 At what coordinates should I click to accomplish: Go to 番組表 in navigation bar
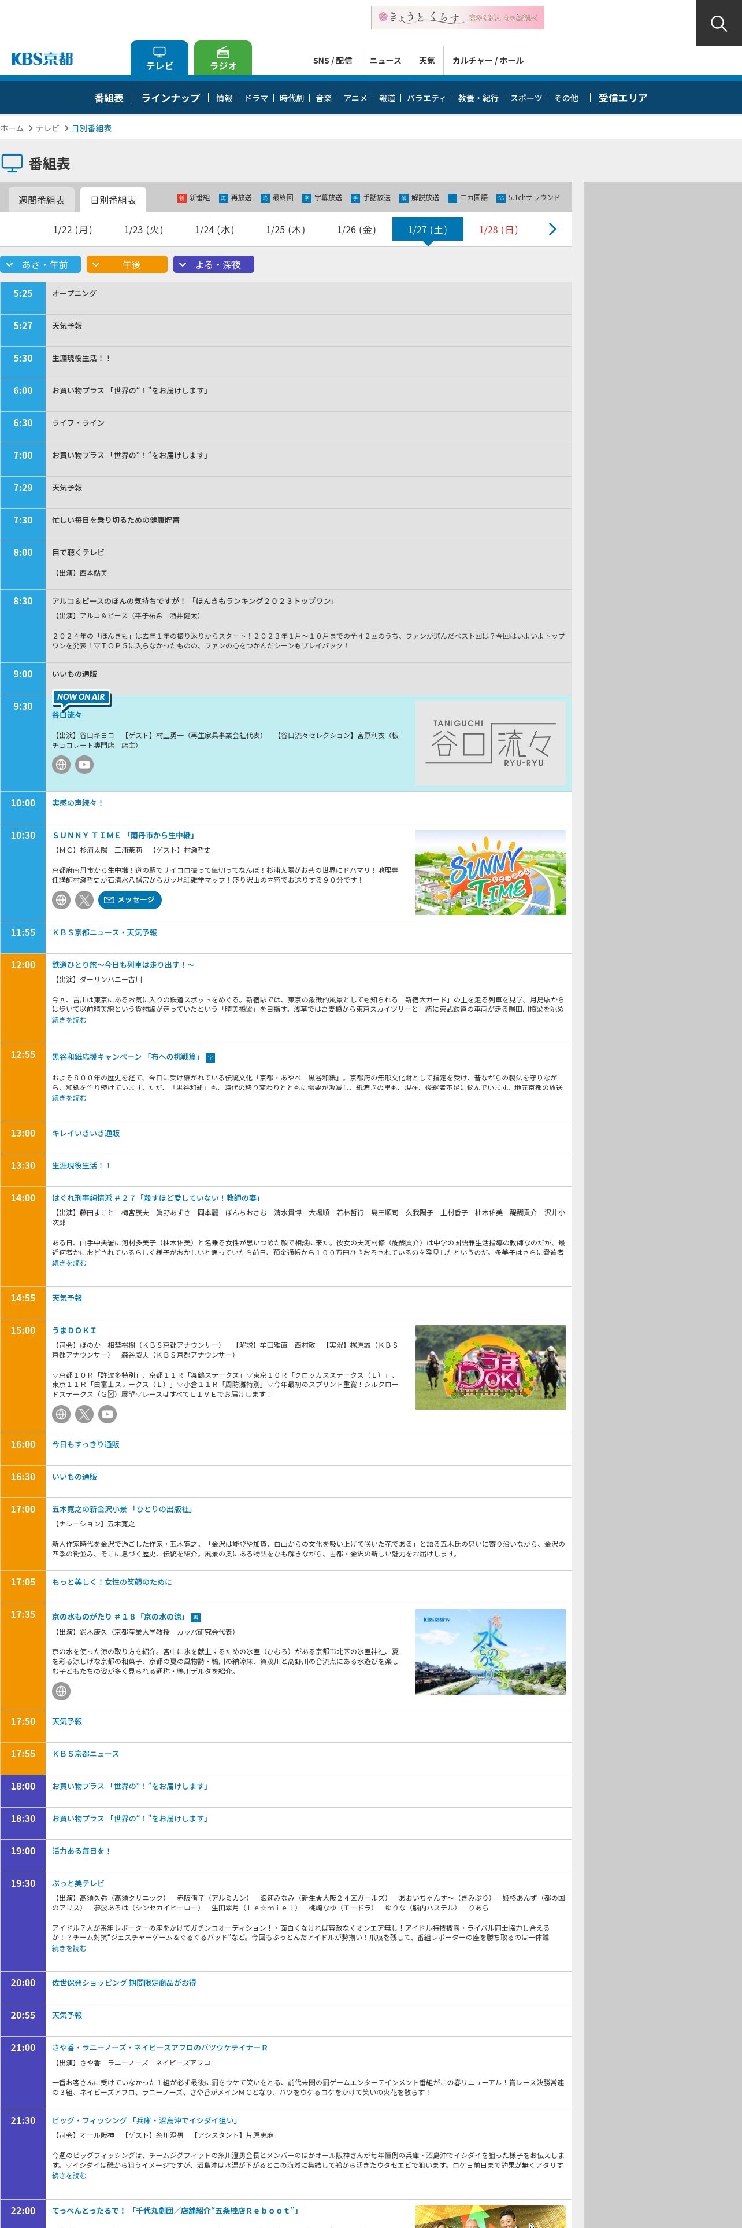[x=109, y=98]
